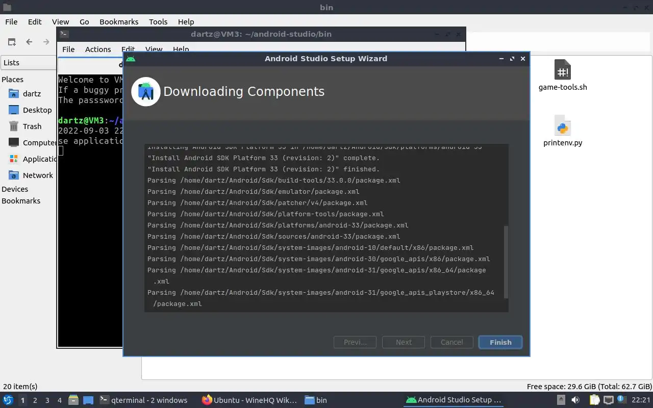Click the network connection tray icon
The image size is (653, 408).
tap(608, 400)
